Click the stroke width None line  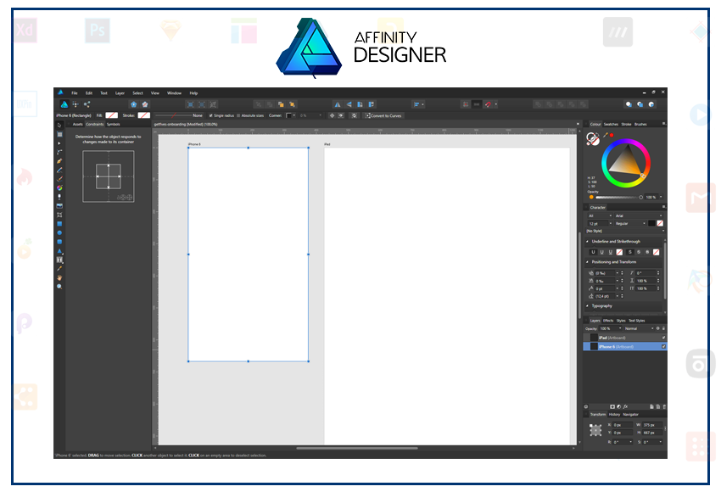pyautogui.click(x=178, y=115)
